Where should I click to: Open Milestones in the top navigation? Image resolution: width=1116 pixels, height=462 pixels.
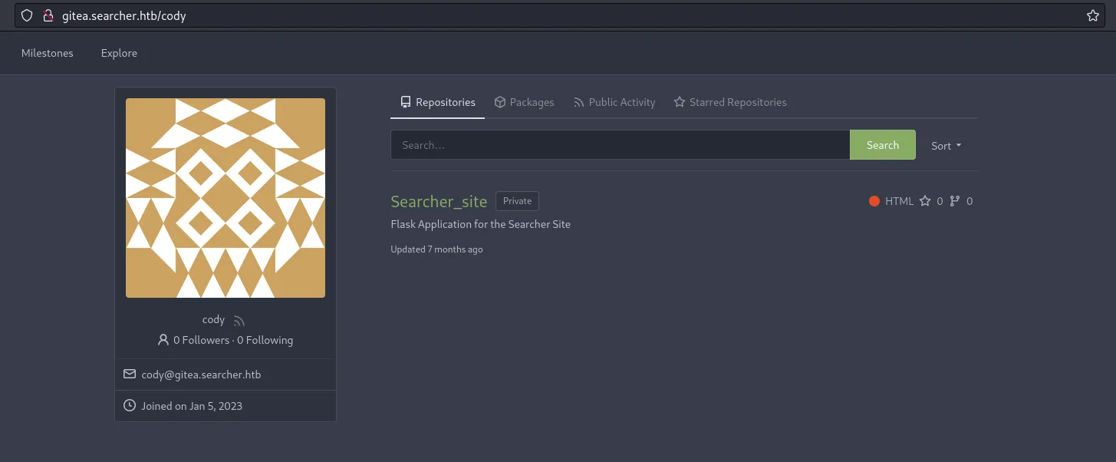[x=48, y=53]
